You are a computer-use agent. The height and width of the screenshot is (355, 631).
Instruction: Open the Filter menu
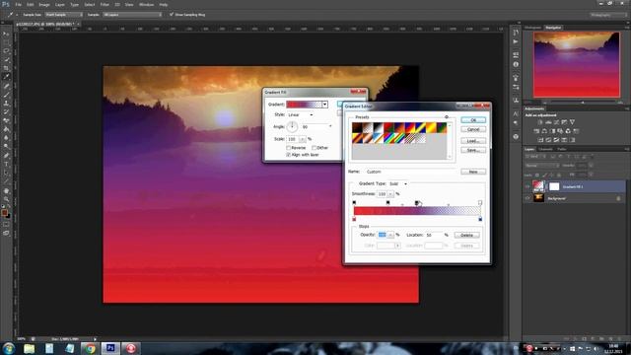tap(105, 4)
